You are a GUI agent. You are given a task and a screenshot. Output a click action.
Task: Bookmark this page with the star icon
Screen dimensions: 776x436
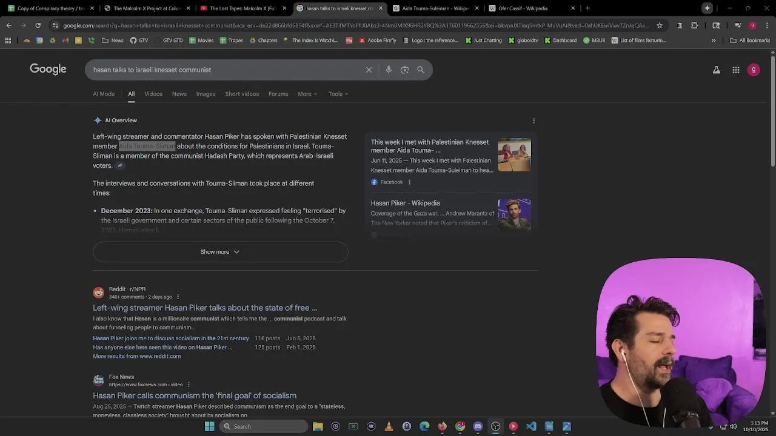pyautogui.click(x=660, y=25)
